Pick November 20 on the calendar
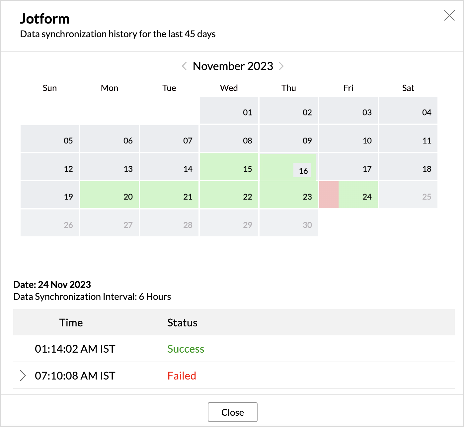 pyautogui.click(x=110, y=195)
